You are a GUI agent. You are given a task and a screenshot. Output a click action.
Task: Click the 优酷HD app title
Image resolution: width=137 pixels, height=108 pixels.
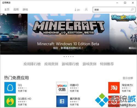pyautogui.click(x=74, y=85)
